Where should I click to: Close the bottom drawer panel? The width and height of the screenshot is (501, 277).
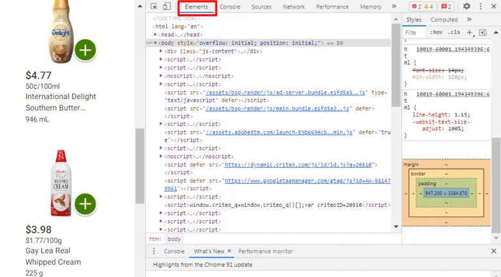click(x=494, y=251)
